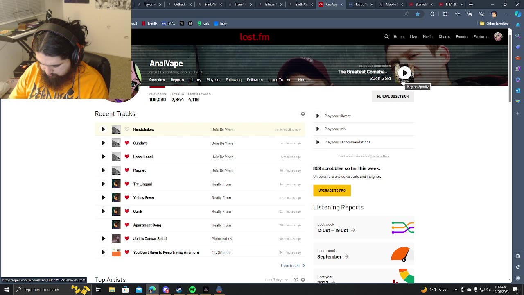Viewport: 524px width, 295px height.
Task: Open Last week listening report
Action: pos(364,228)
